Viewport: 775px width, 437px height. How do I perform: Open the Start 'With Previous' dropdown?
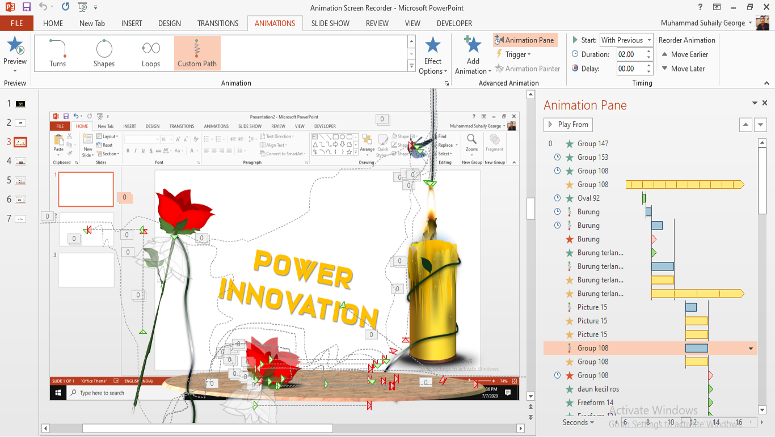[649, 40]
